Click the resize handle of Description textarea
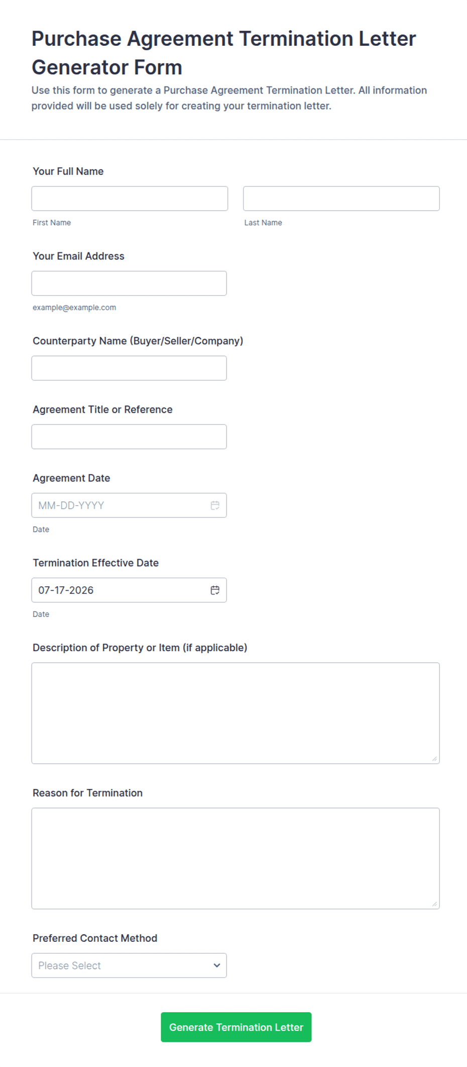467x1067 pixels. (434, 759)
